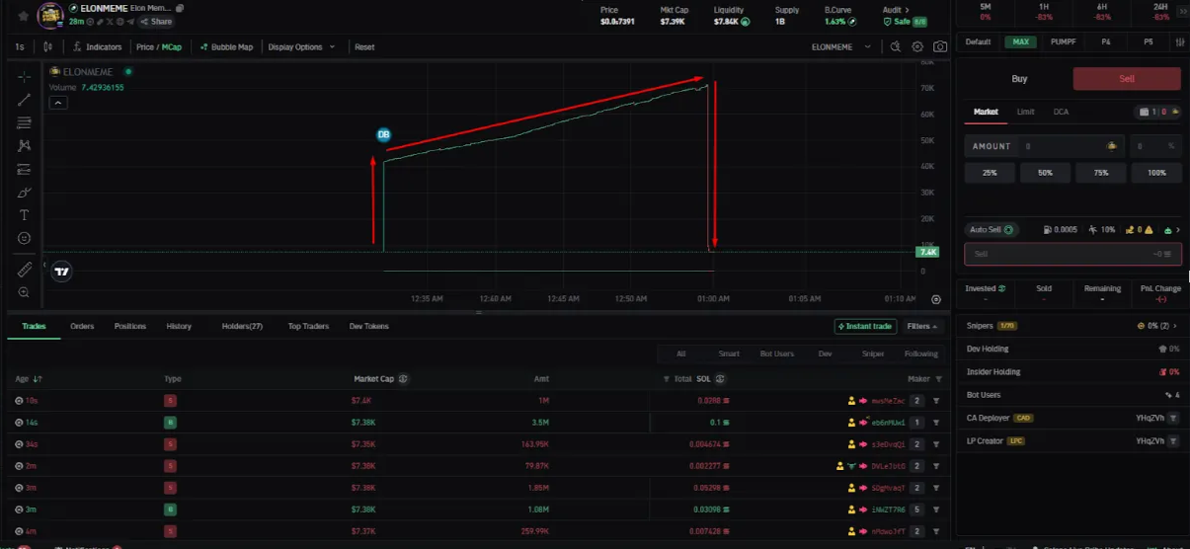Click the red Sell button
The height and width of the screenshot is (549, 1190).
[1127, 79]
